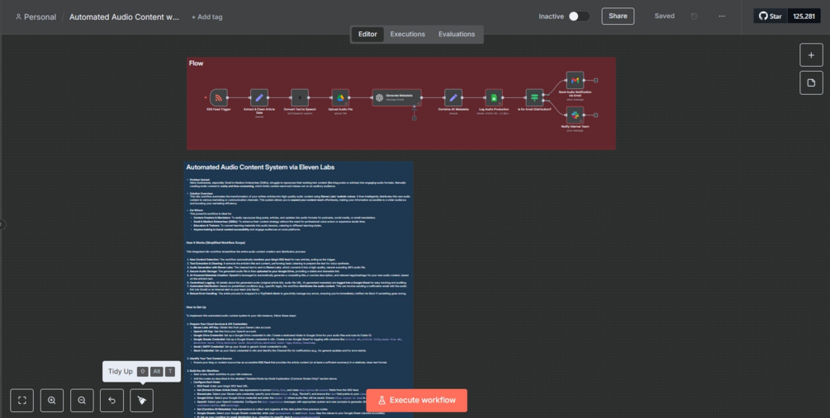Edit the workflow name Automated Audio Content

pyautogui.click(x=125, y=17)
